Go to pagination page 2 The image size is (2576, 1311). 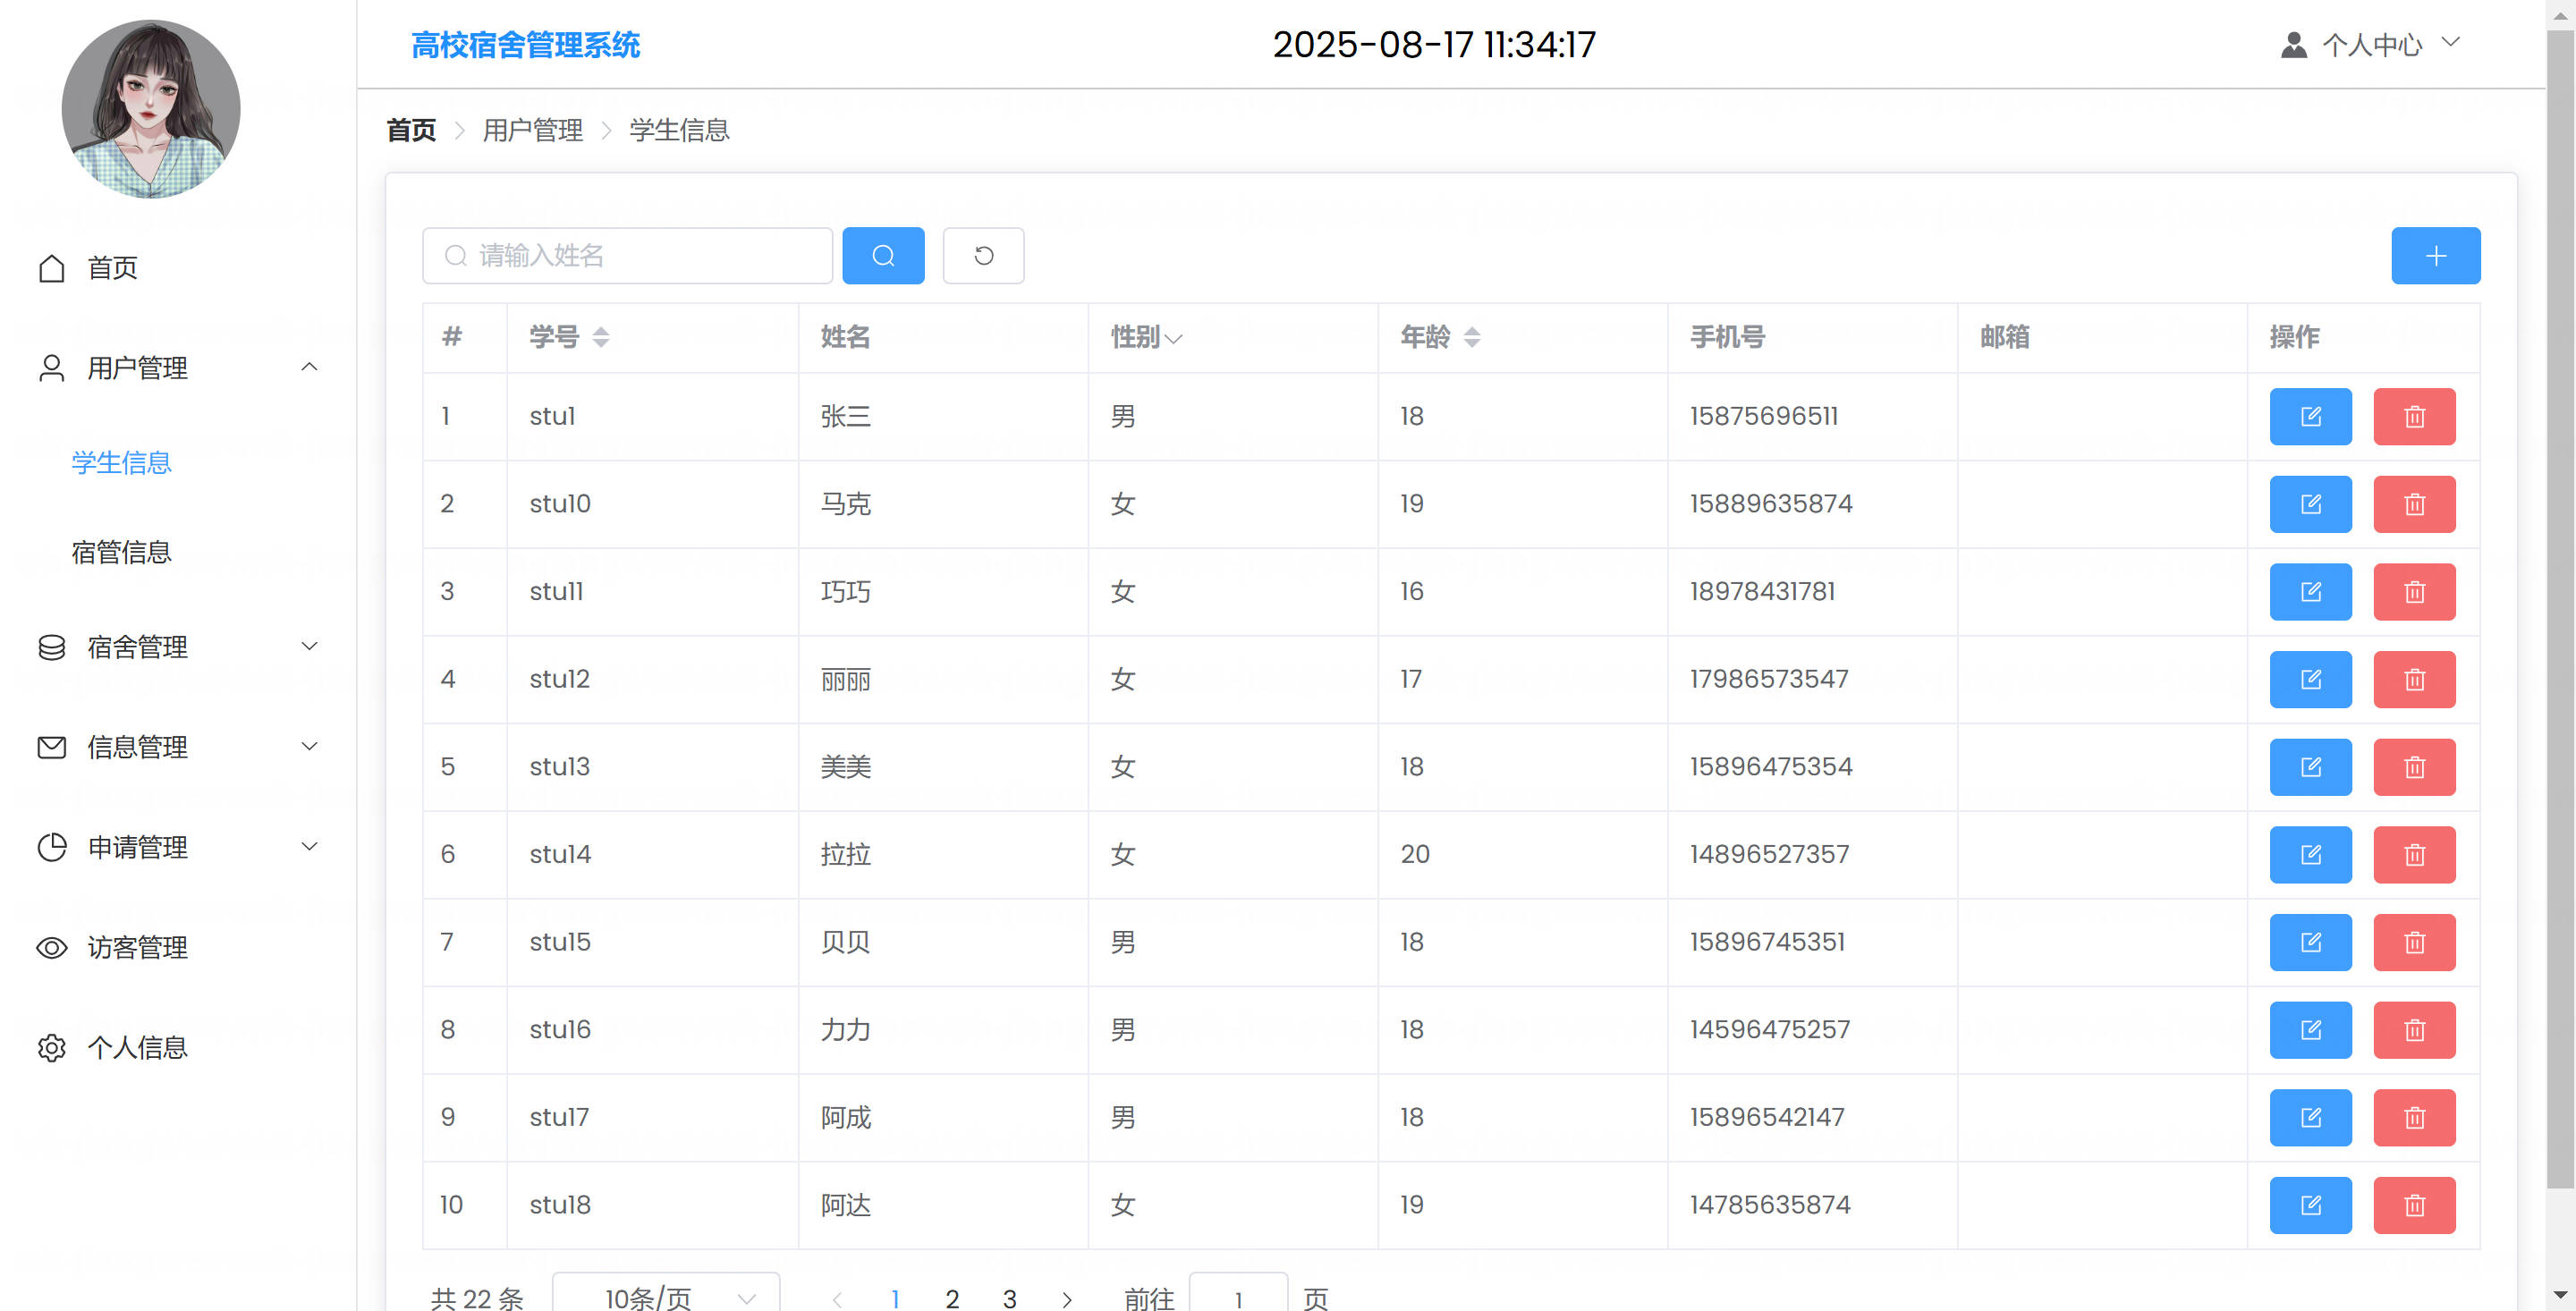[x=952, y=1298]
